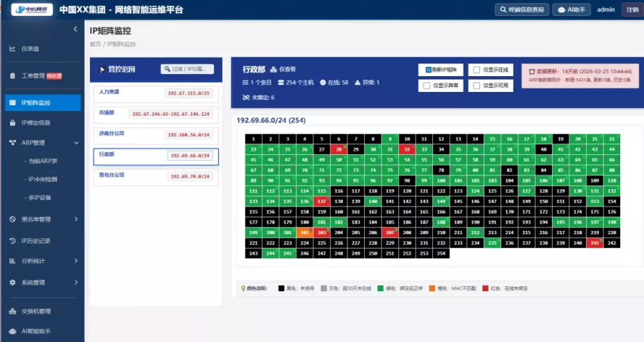Click the 交换机管理 switch icon

click(x=13, y=312)
